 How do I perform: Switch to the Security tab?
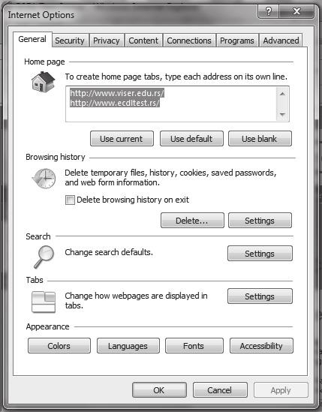coord(70,41)
